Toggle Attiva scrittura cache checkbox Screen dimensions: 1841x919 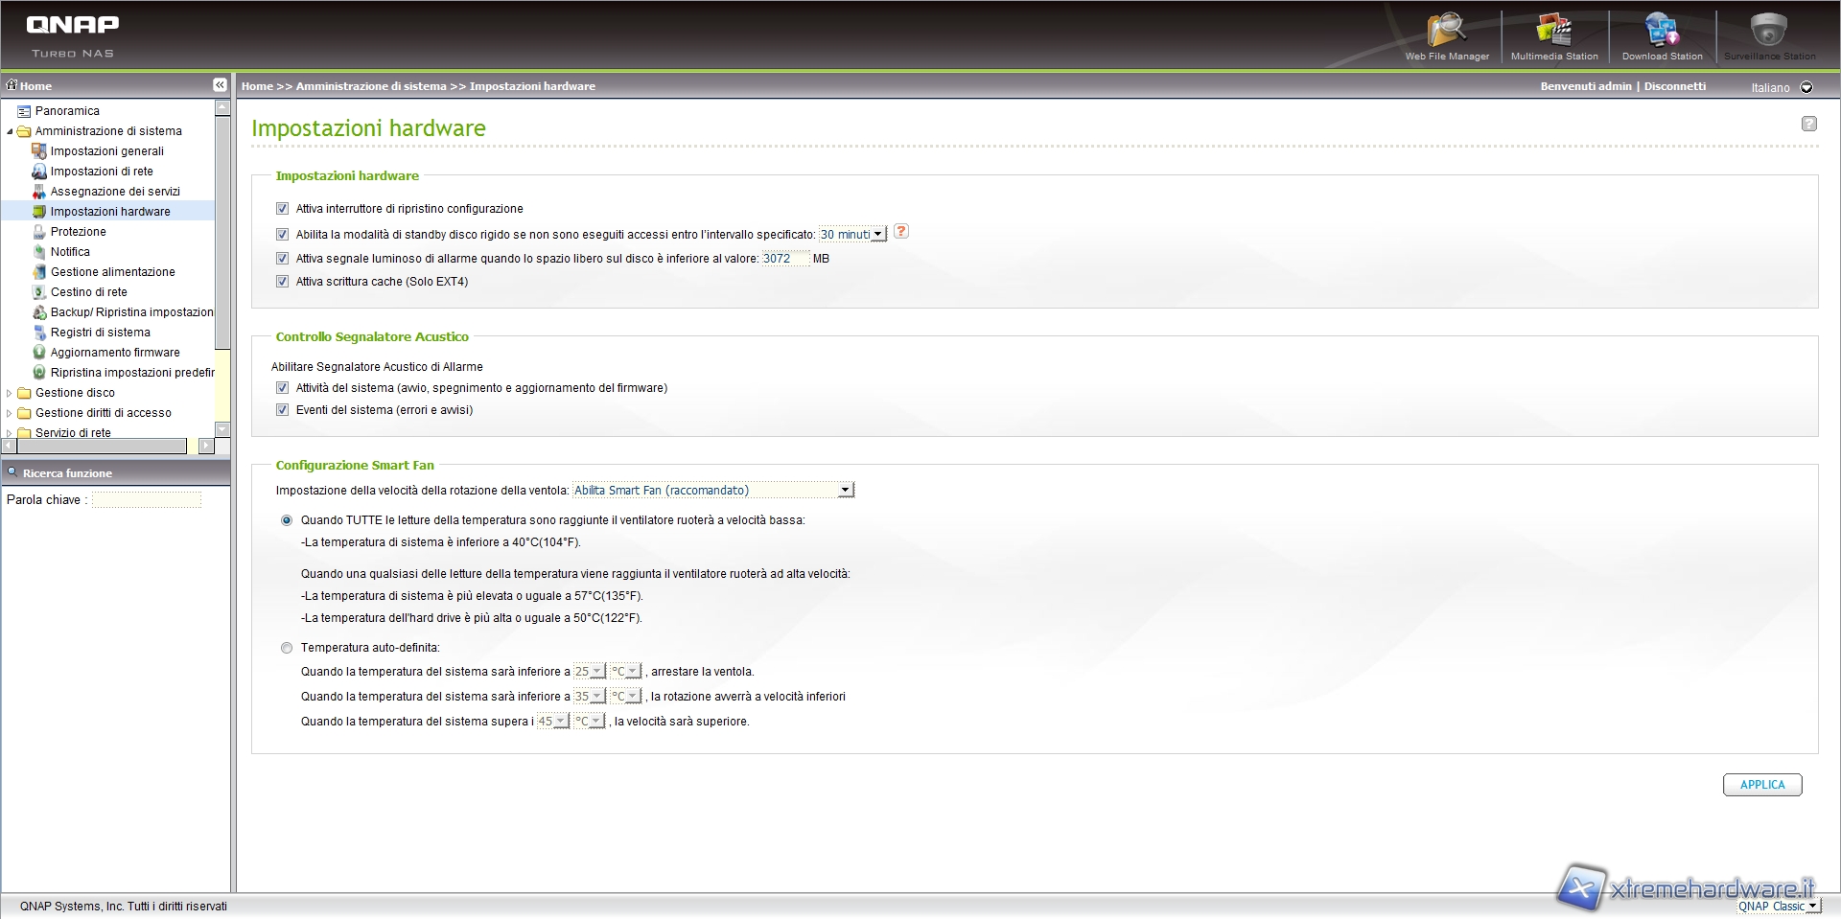[x=282, y=282]
